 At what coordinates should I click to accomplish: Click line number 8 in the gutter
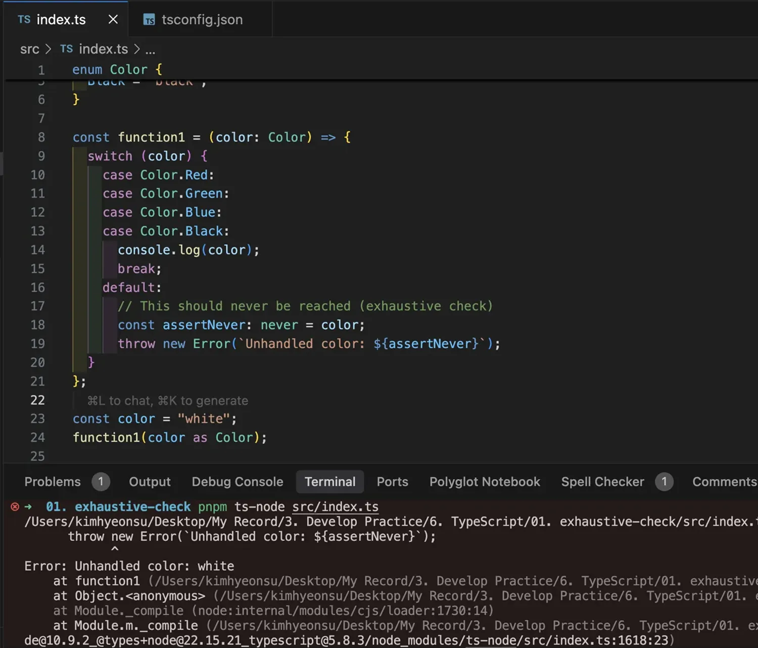(x=41, y=137)
